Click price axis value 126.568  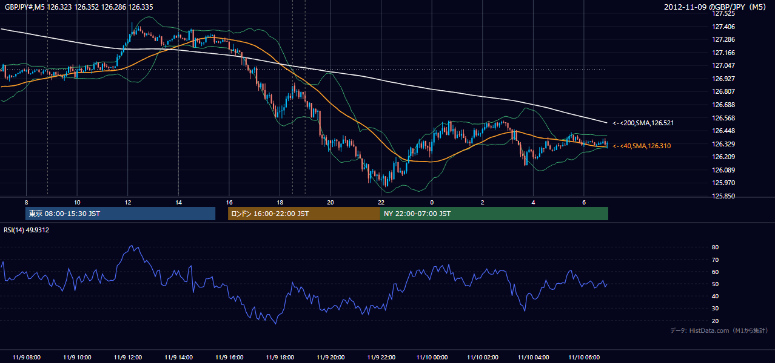coord(723,118)
